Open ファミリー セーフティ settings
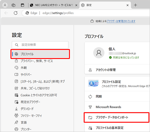 31,116
